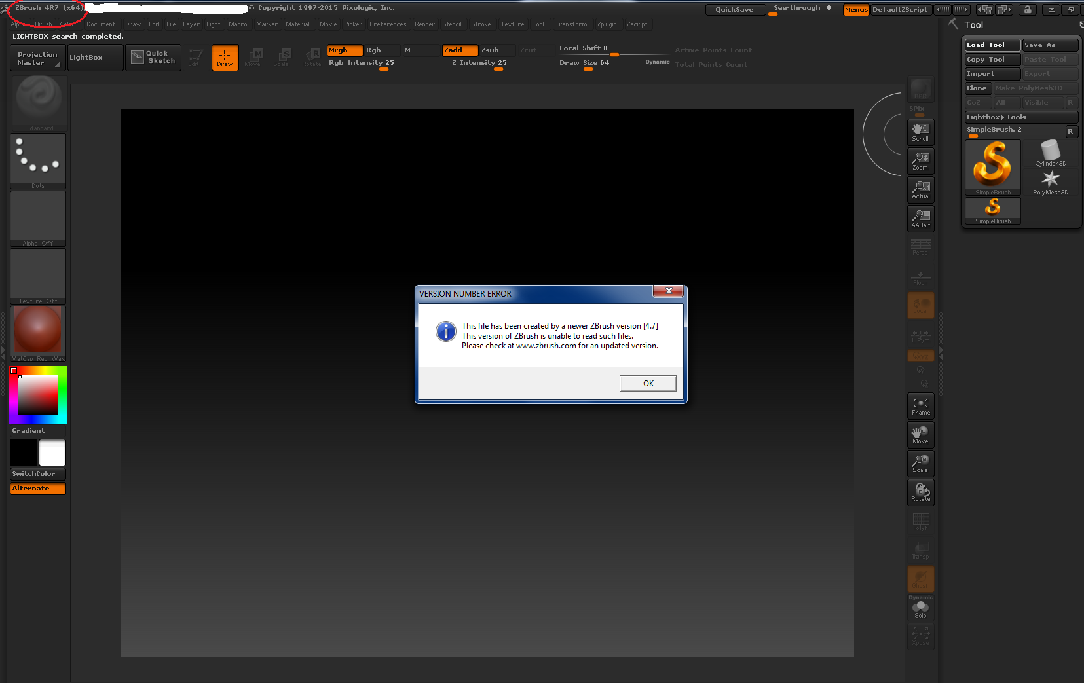Click OK in the version error dialog
The image size is (1084, 683).
[x=648, y=384]
